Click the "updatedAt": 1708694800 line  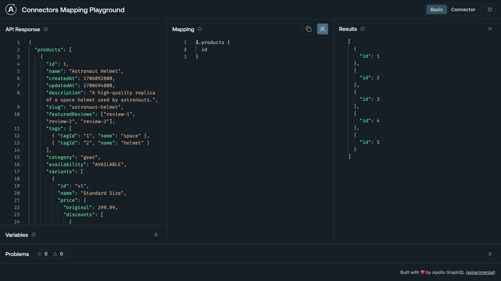(80, 85)
